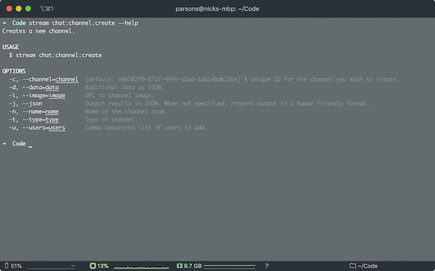Image resolution: width=435 pixels, height=271 pixels.
Task: Click the memory usage graph bar
Action: pos(229,266)
